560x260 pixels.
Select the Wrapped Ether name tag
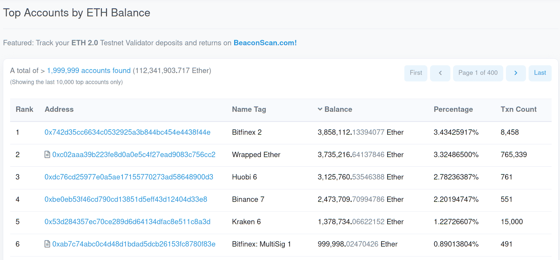click(x=256, y=154)
